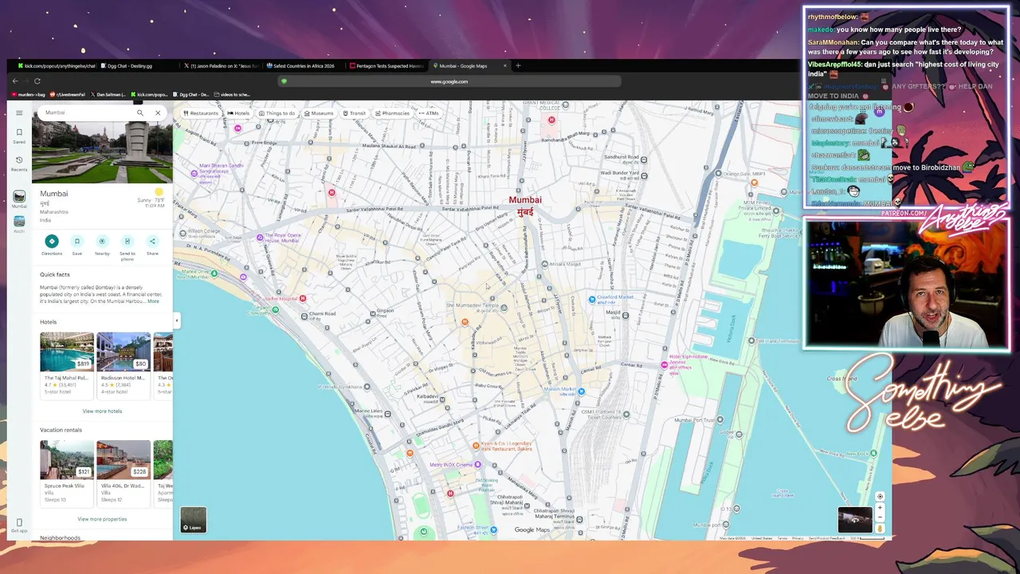Click View more hotels link
Viewport: 1020px width, 574px height.
(x=102, y=411)
